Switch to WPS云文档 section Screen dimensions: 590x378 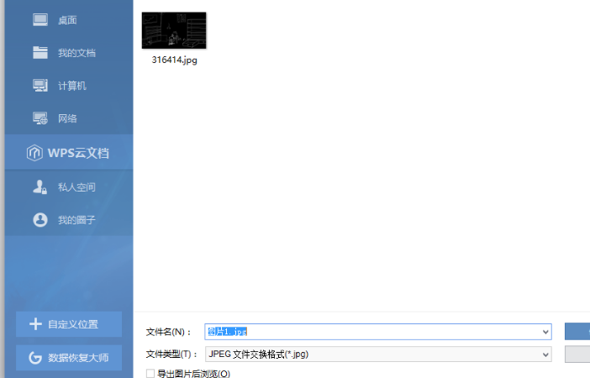69,152
